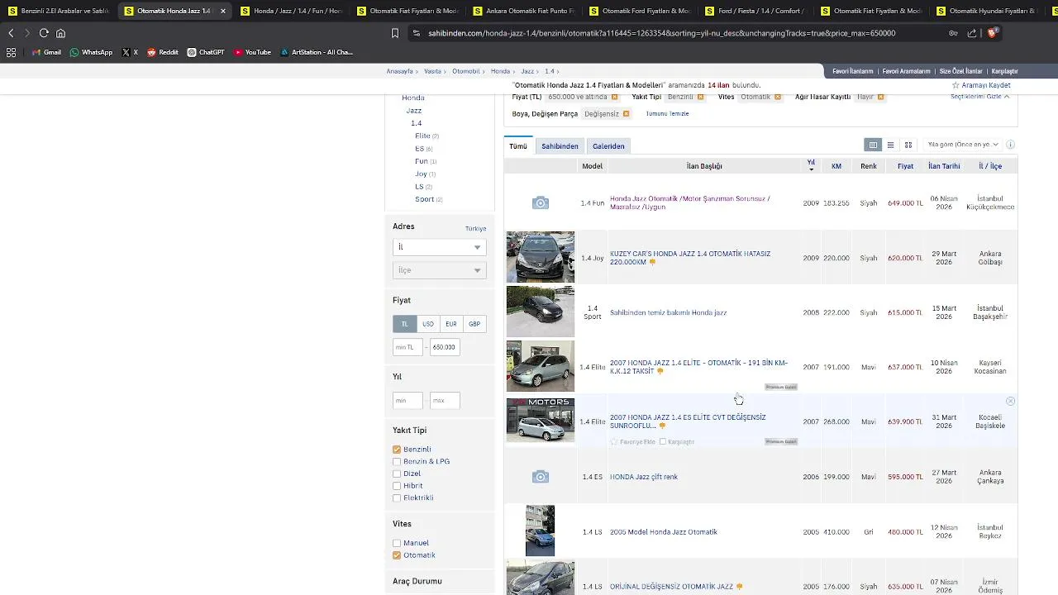
Task: Check the Manuel gearbox checkbox
Action: (397, 543)
